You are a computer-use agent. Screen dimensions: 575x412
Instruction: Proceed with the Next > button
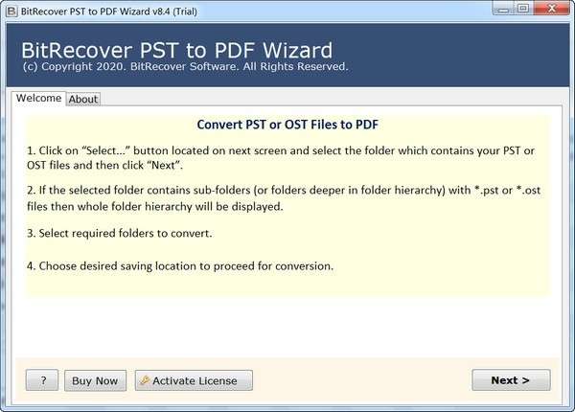pyautogui.click(x=511, y=380)
